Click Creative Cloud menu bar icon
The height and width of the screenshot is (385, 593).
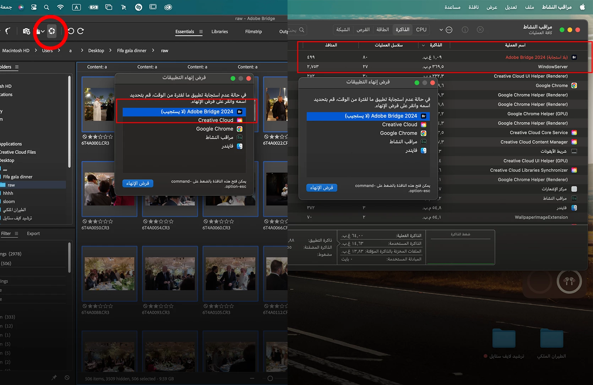coord(168,7)
